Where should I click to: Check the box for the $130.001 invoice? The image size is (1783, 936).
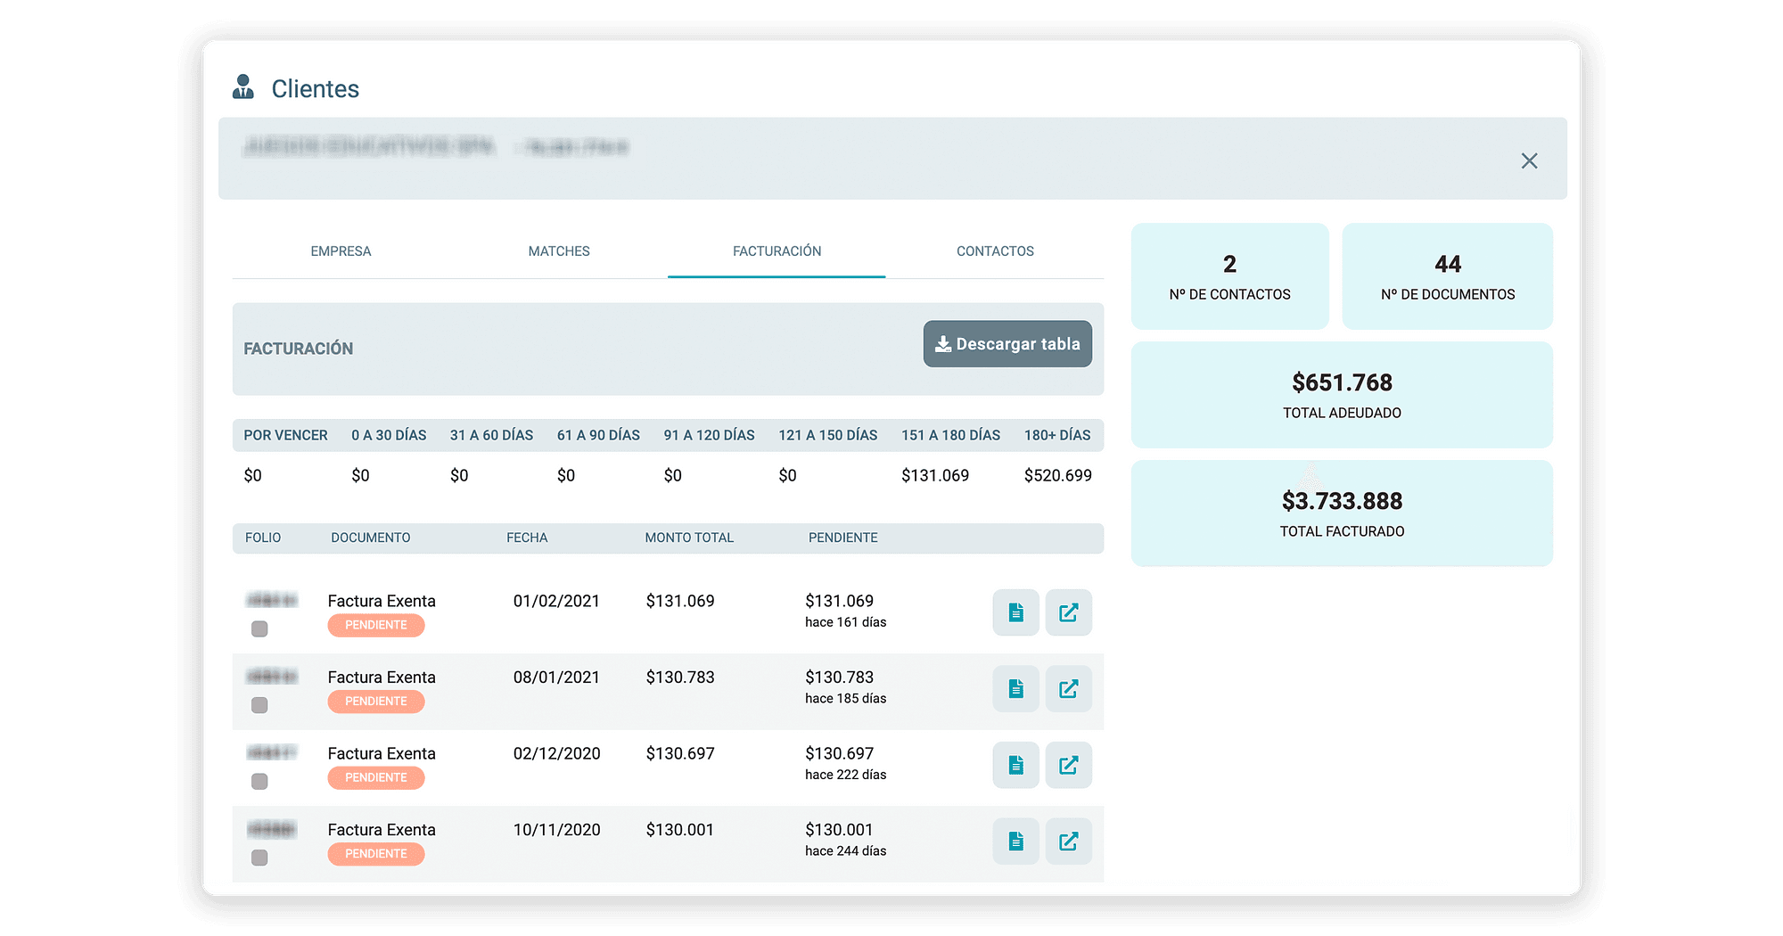pos(259,858)
